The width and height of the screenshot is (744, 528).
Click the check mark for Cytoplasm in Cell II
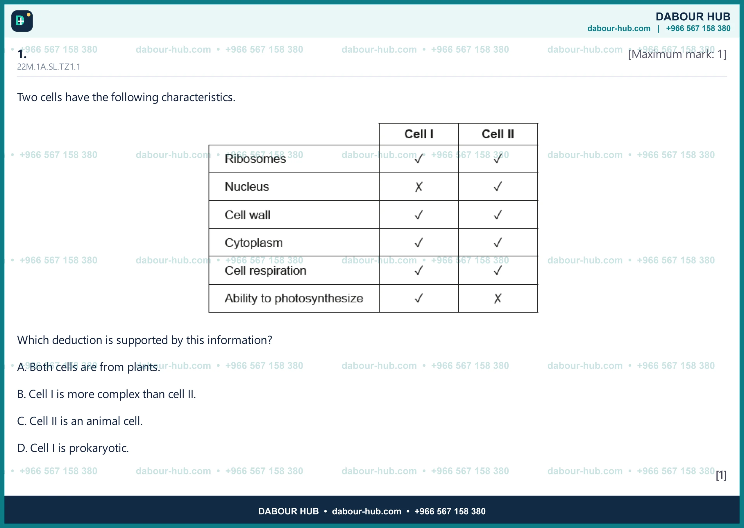click(x=498, y=242)
